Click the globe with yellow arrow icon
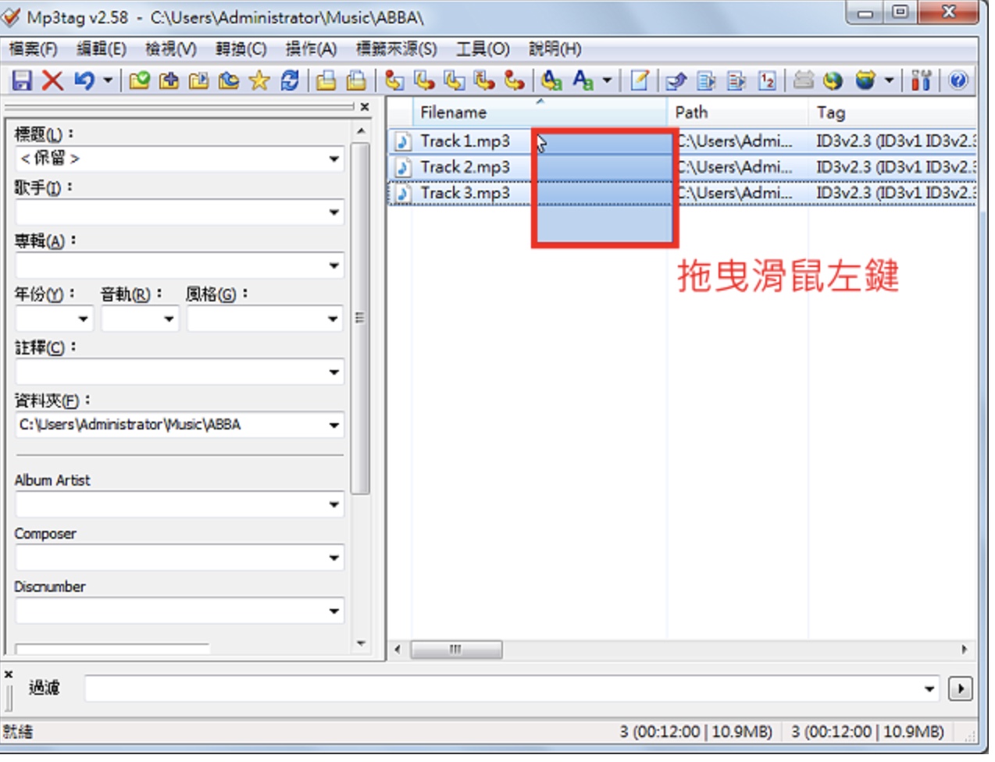Viewport: 995px width, 762px height. pos(833,80)
